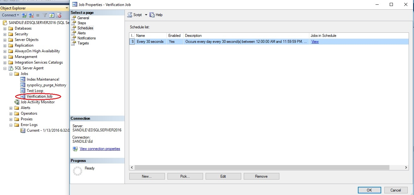Image resolution: width=414 pixels, height=195 pixels.
Task: Open the View link in Jobs in Schedule
Action: [315, 42]
